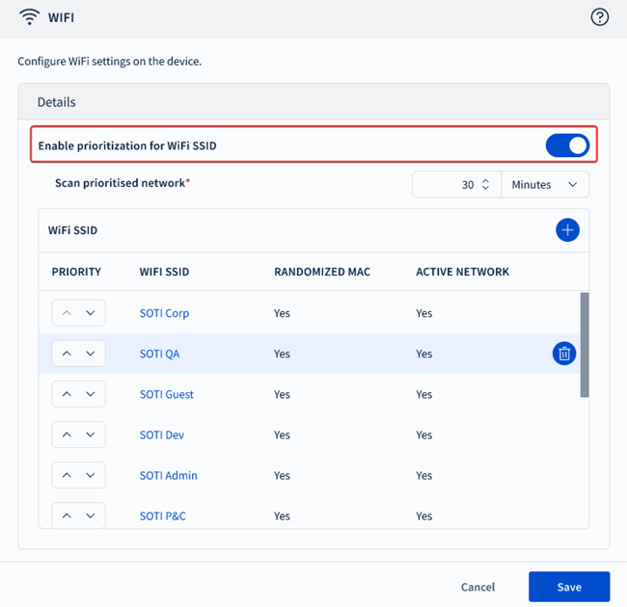The width and height of the screenshot is (627, 607).
Task: Move SOTI Corp priority down
Action: tap(91, 313)
